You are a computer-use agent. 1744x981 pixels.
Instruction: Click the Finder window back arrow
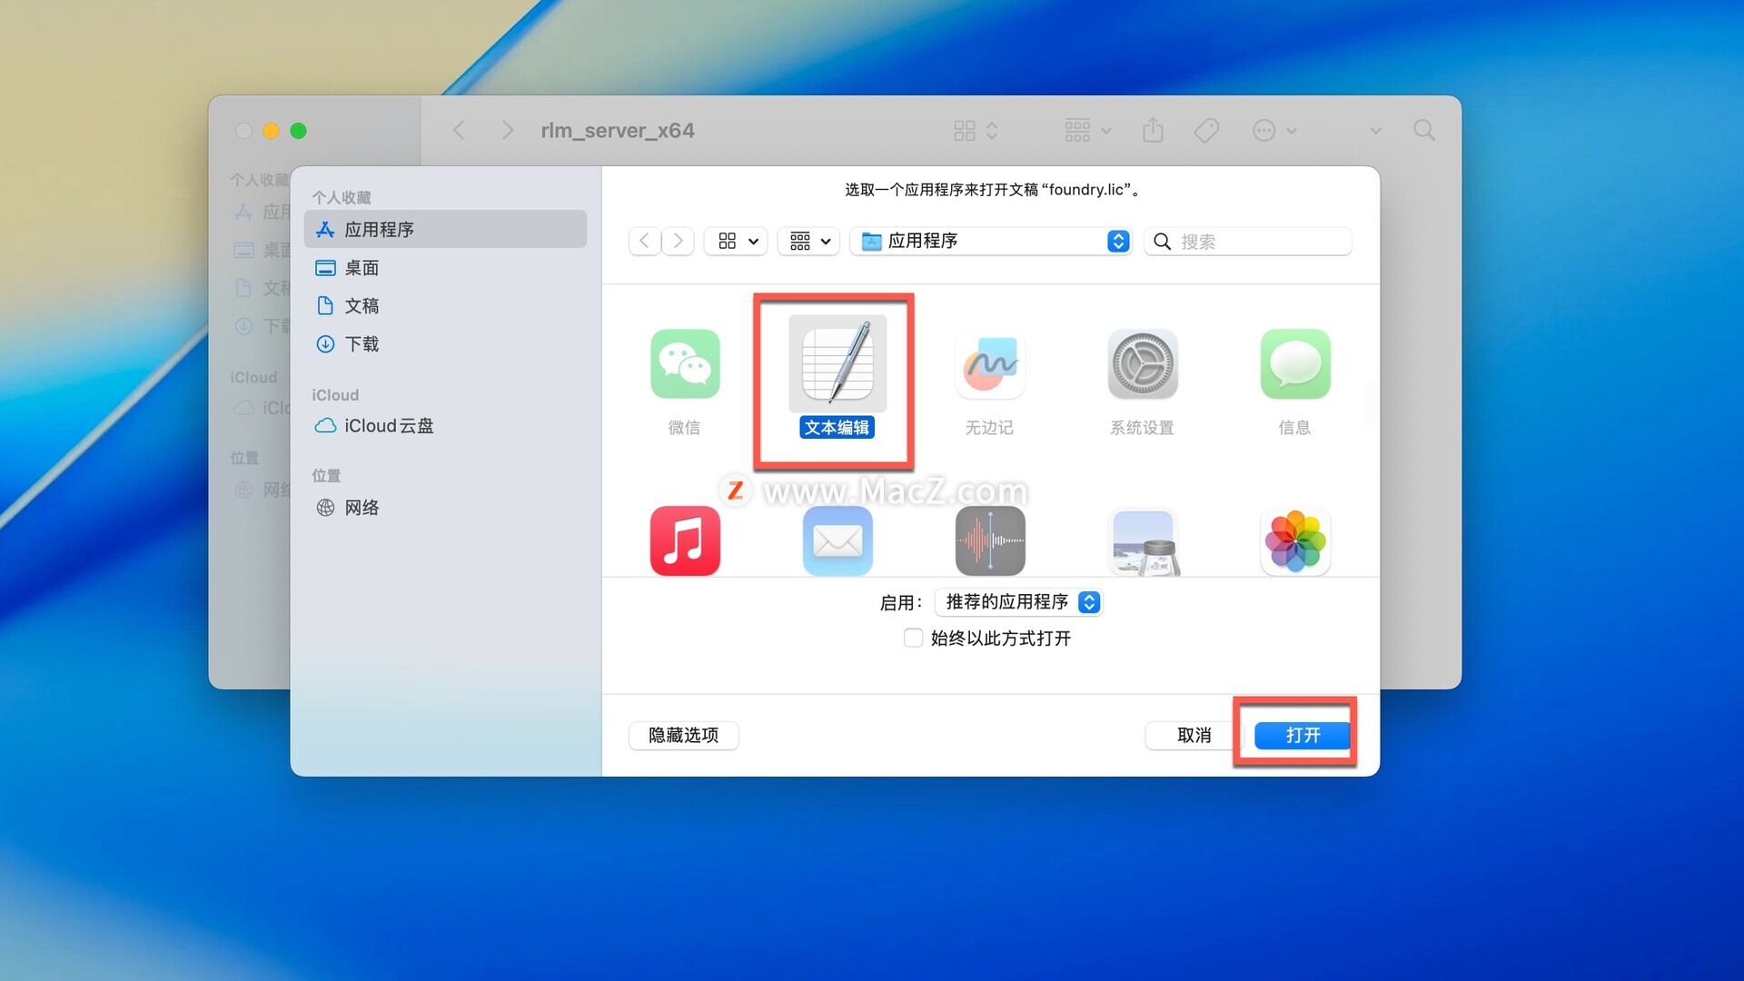[459, 131]
